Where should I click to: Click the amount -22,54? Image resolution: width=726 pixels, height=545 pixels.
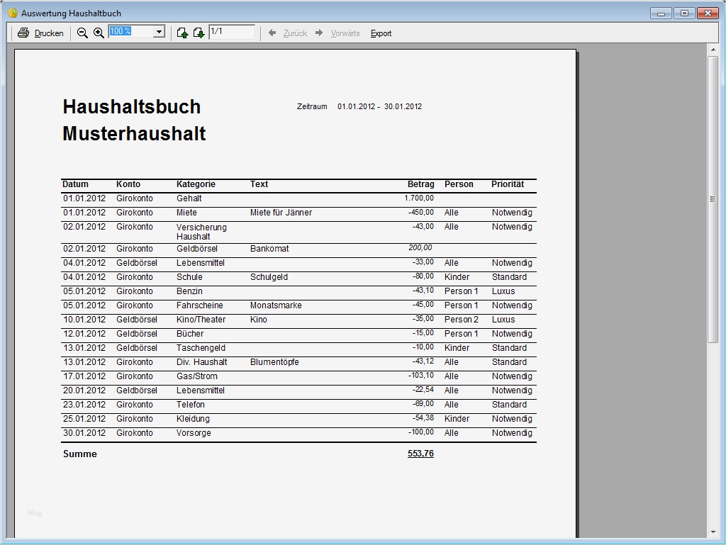point(423,390)
